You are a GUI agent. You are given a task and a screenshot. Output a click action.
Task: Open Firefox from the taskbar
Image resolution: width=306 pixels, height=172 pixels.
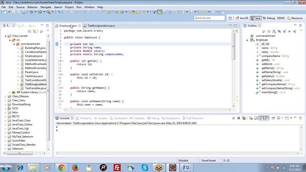[76, 168]
